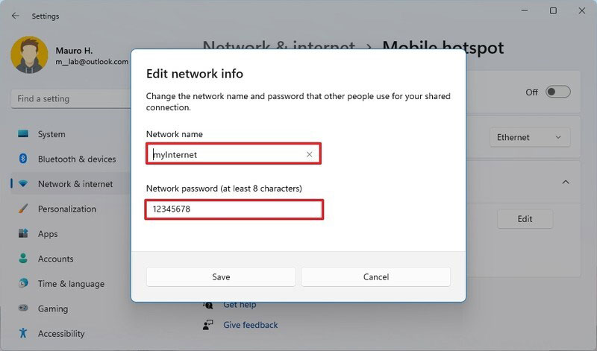Collapse the properties section chevron

coord(566,182)
